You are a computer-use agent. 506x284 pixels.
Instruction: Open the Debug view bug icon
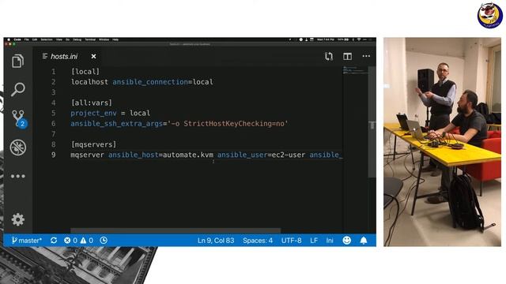17,148
